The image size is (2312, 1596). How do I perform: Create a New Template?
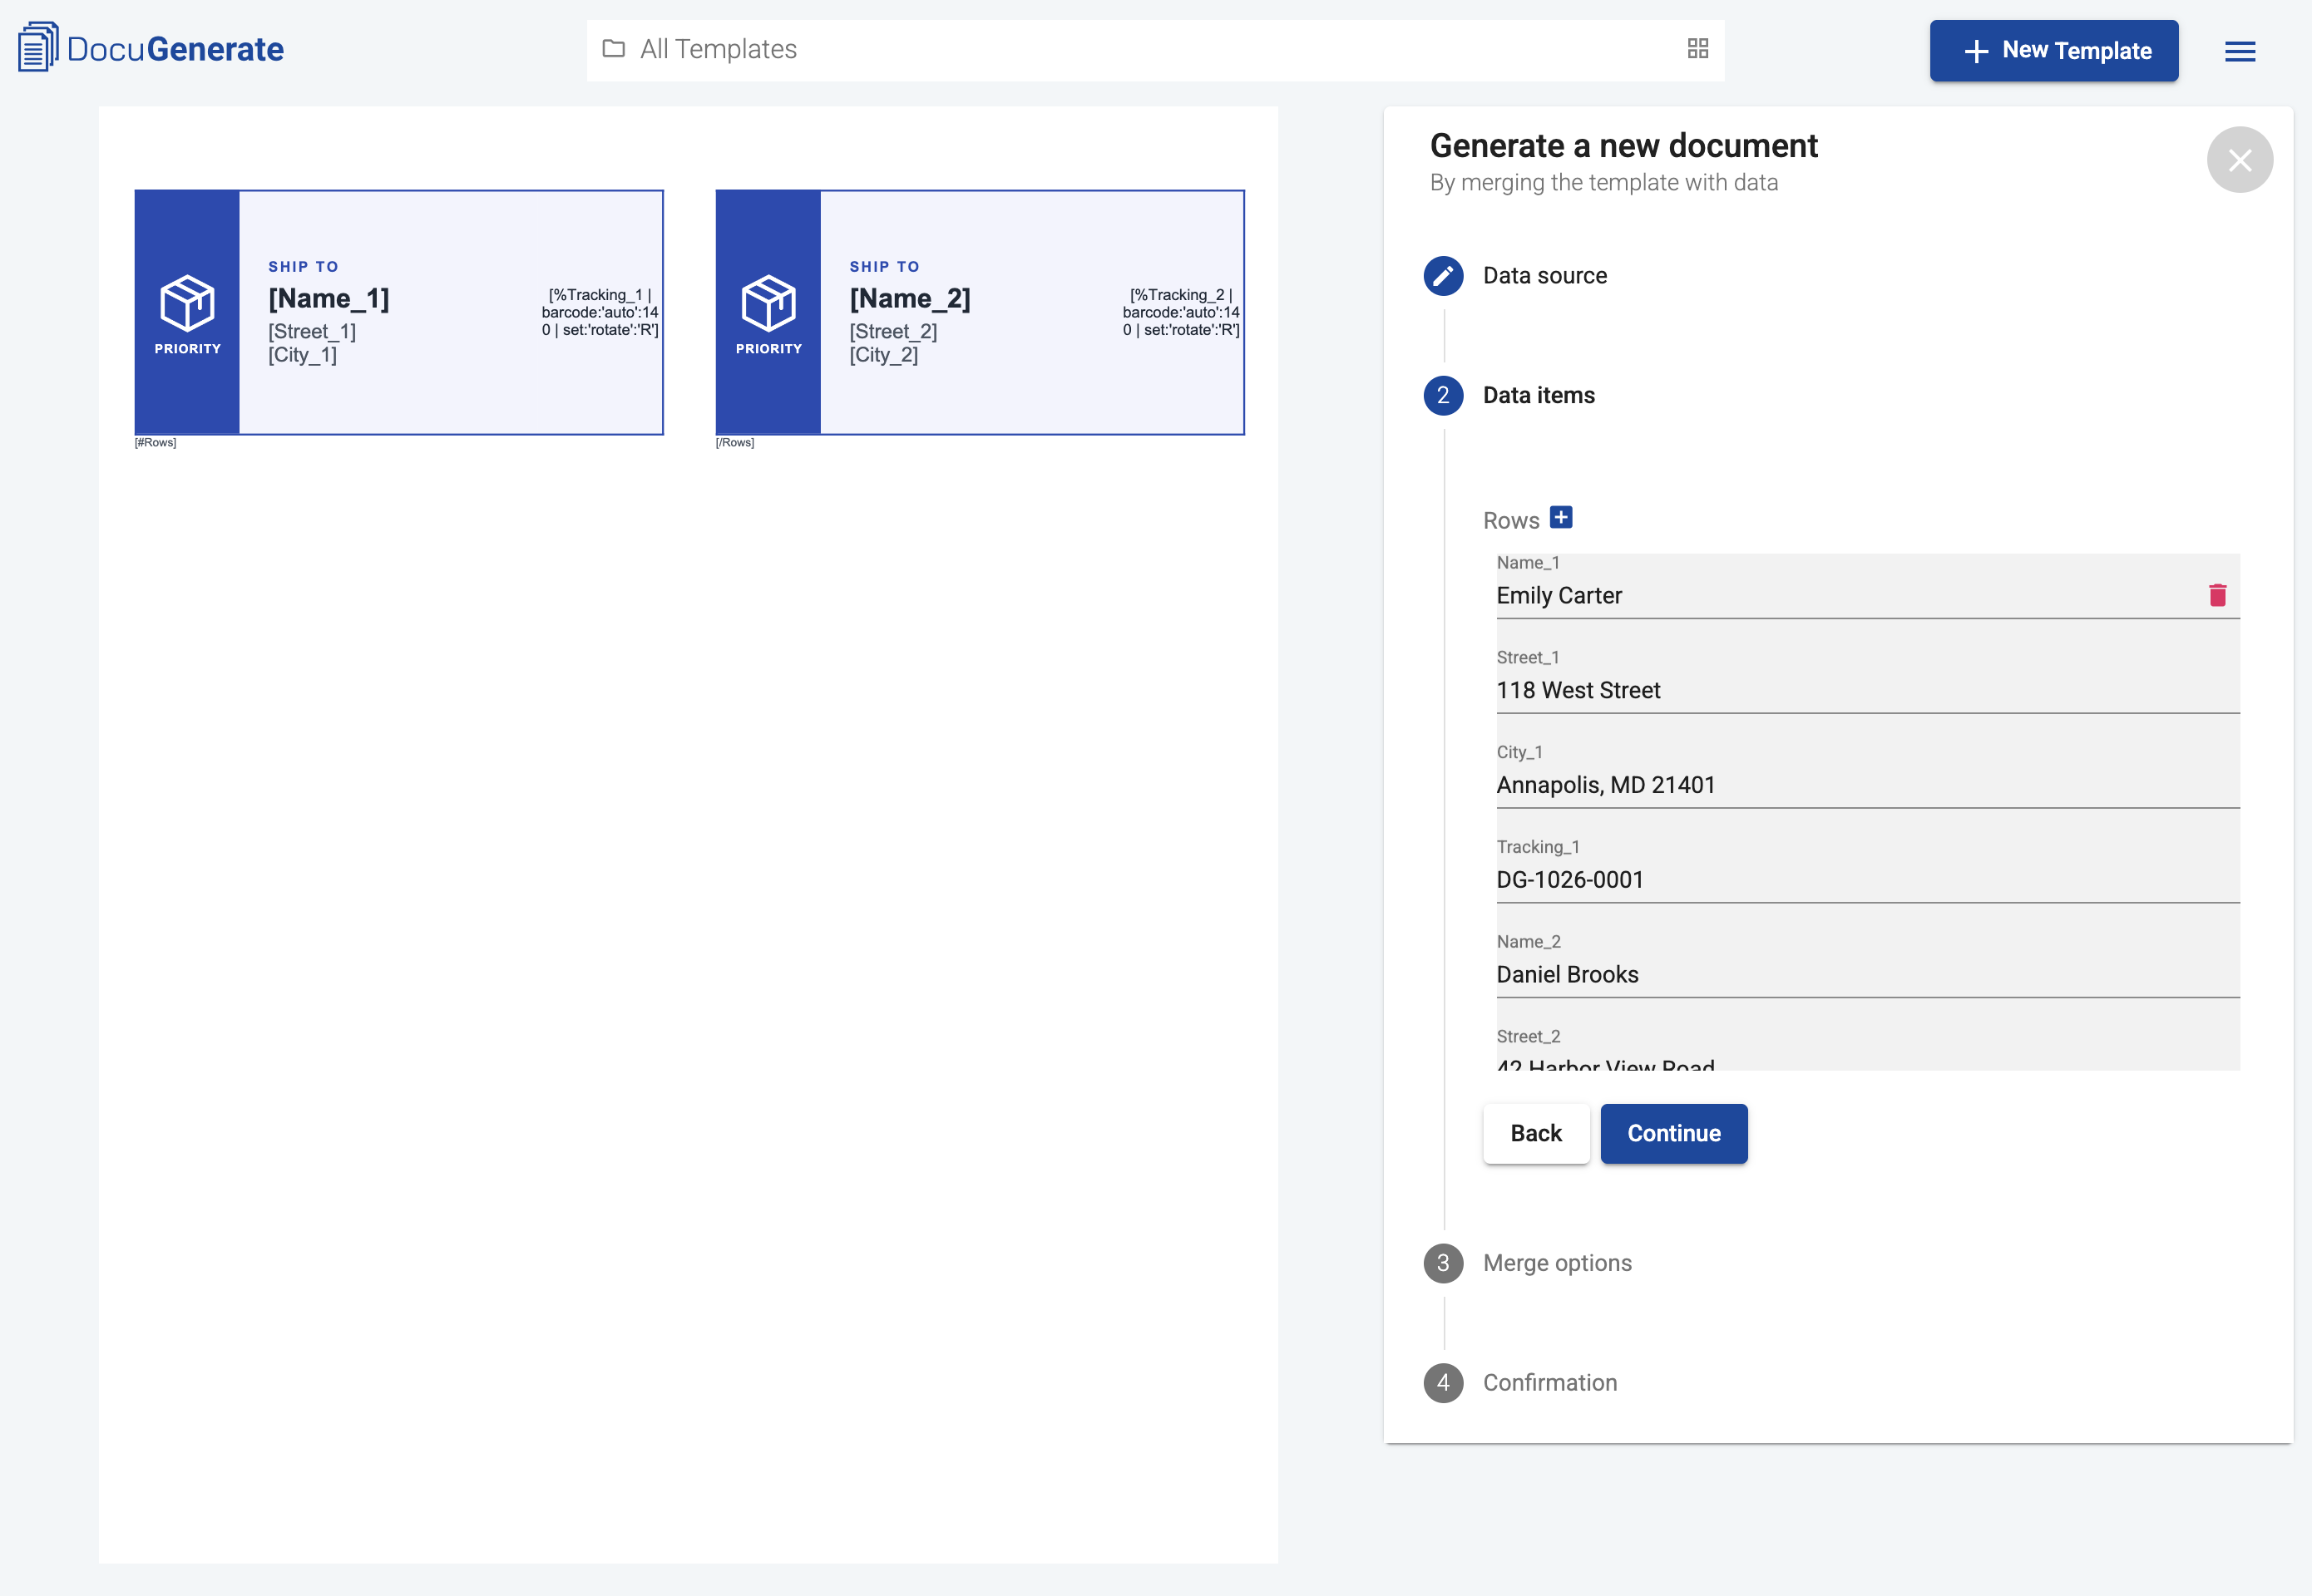point(2054,50)
